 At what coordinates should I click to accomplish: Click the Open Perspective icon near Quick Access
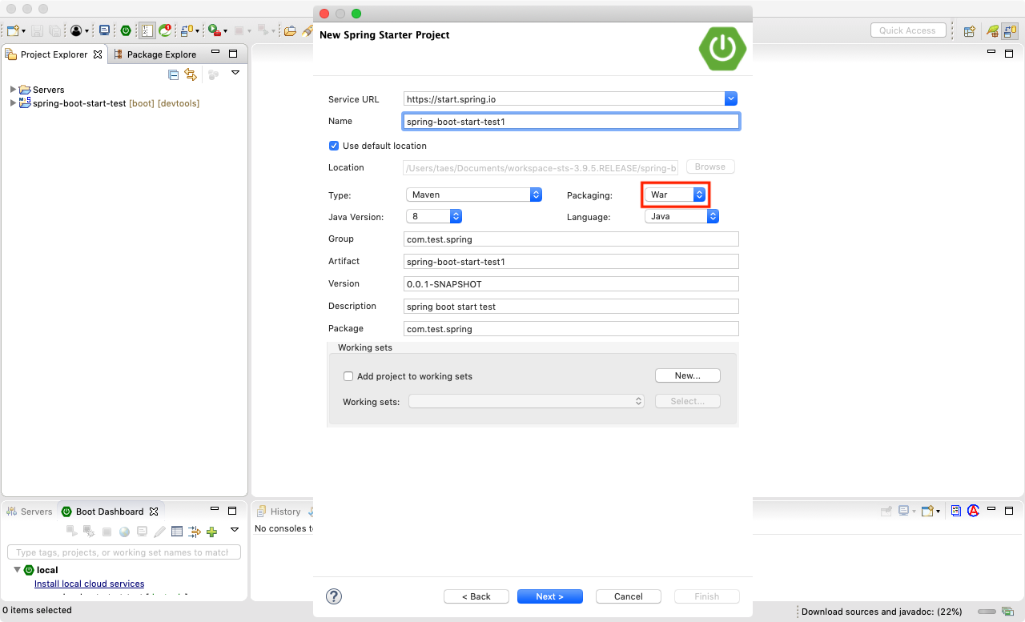click(969, 30)
